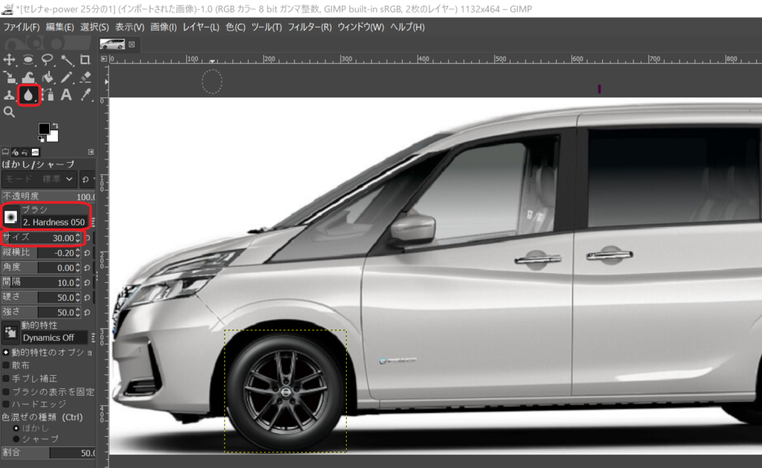Click the dynamics selector icon button
The height and width of the screenshot is (468, 762).
10,333
